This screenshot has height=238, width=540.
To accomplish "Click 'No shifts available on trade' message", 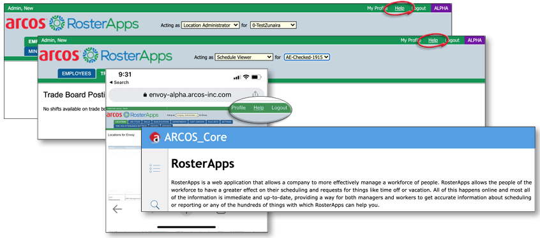I will click(x=74, y=109).
